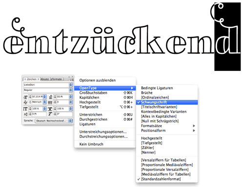Open Unterstreichungsoptionen... dialog
The image size is (244, 187).
(105, 132)
